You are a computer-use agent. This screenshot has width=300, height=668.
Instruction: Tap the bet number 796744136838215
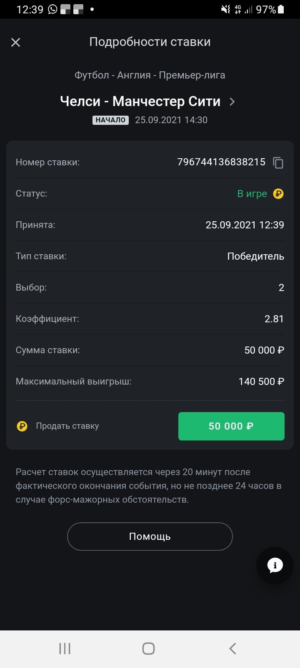coord(221,162)
